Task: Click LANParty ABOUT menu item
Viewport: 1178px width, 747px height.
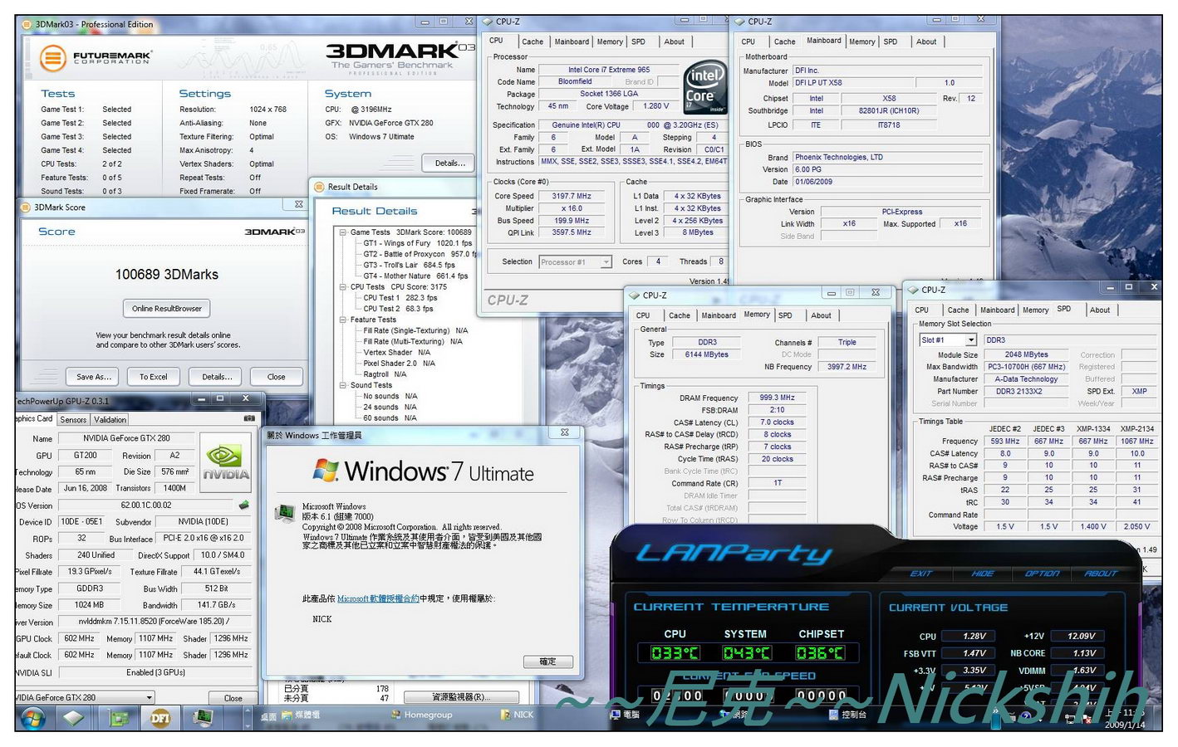Action: click(x=1102, y=574)
